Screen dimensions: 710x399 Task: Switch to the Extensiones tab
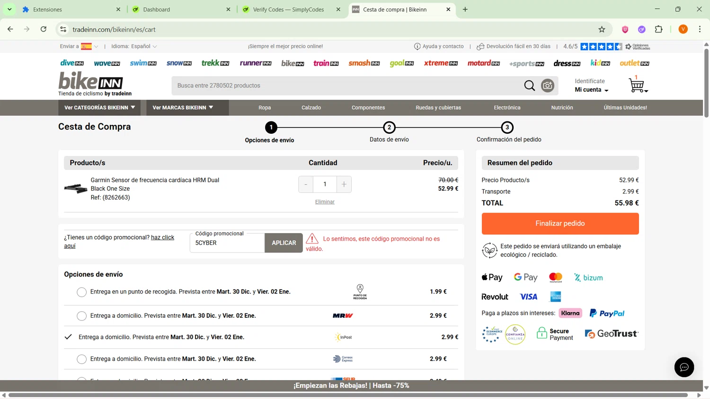click(x=71, y=9)
